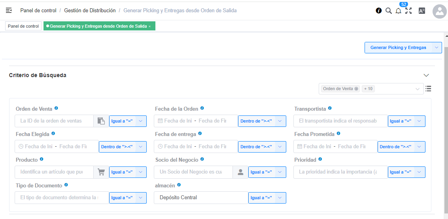The image size is (448, 219).
Task: Toggle fullscreen mode icon
Action: click(x=408, y=11)
